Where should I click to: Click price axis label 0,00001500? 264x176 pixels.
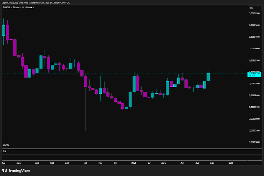click(254, 107)
